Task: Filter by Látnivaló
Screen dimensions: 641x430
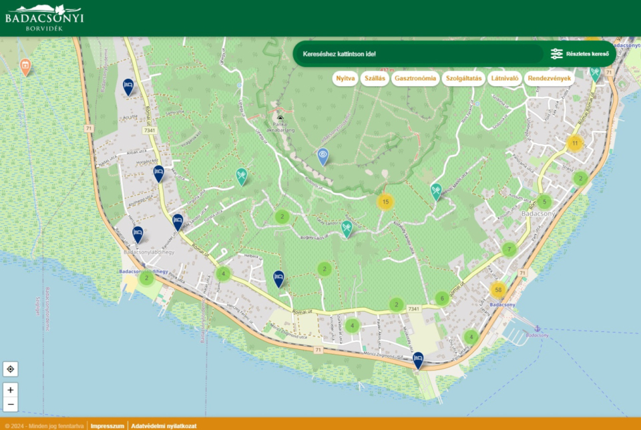Action: [505, 79]
